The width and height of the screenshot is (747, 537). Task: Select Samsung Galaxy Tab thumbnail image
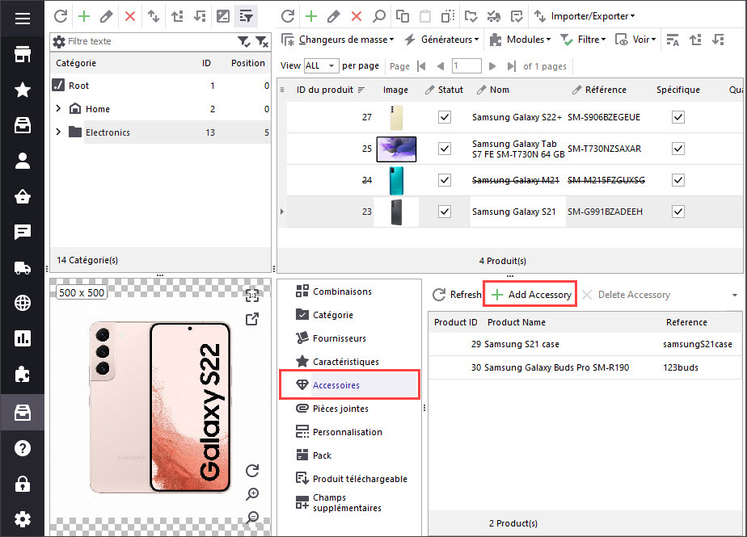pos(396,149)
